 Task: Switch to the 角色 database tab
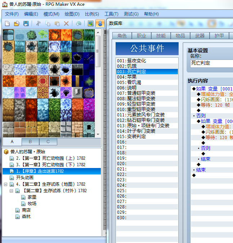pos(122,36)
